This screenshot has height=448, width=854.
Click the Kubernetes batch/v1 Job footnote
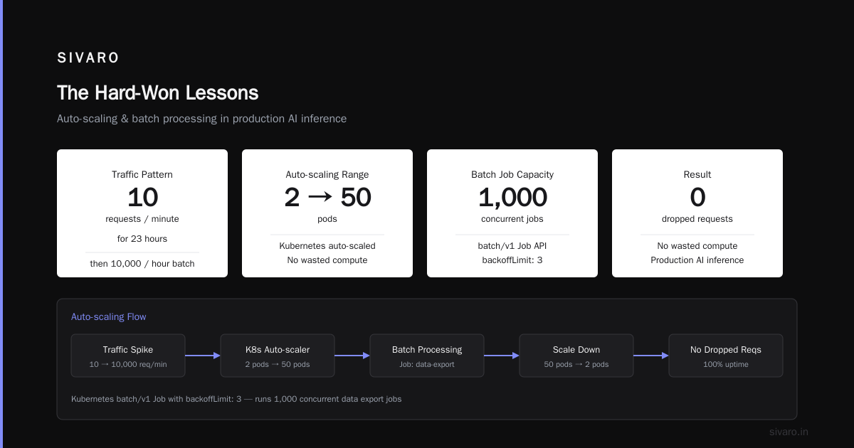[236, 399]
